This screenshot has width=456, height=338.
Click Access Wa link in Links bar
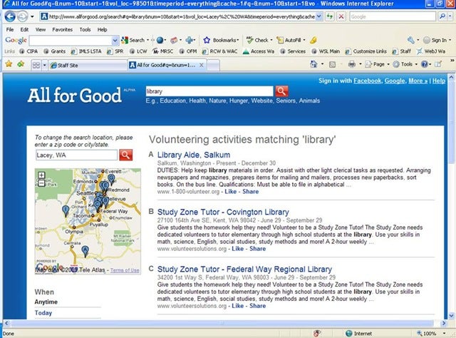click(259, 51)
